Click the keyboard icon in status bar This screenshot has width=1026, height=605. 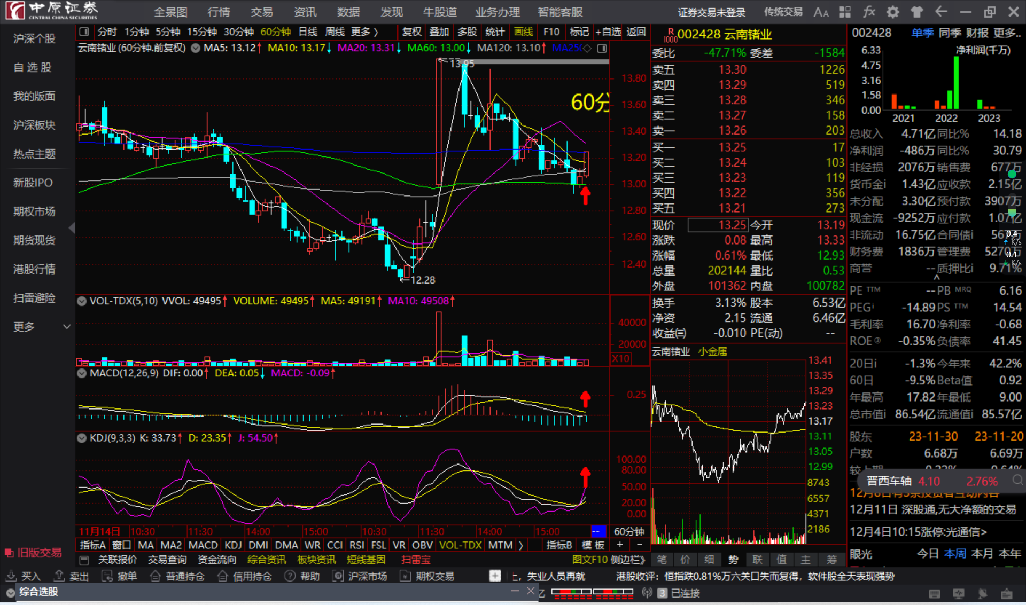(x=935, y=593)
